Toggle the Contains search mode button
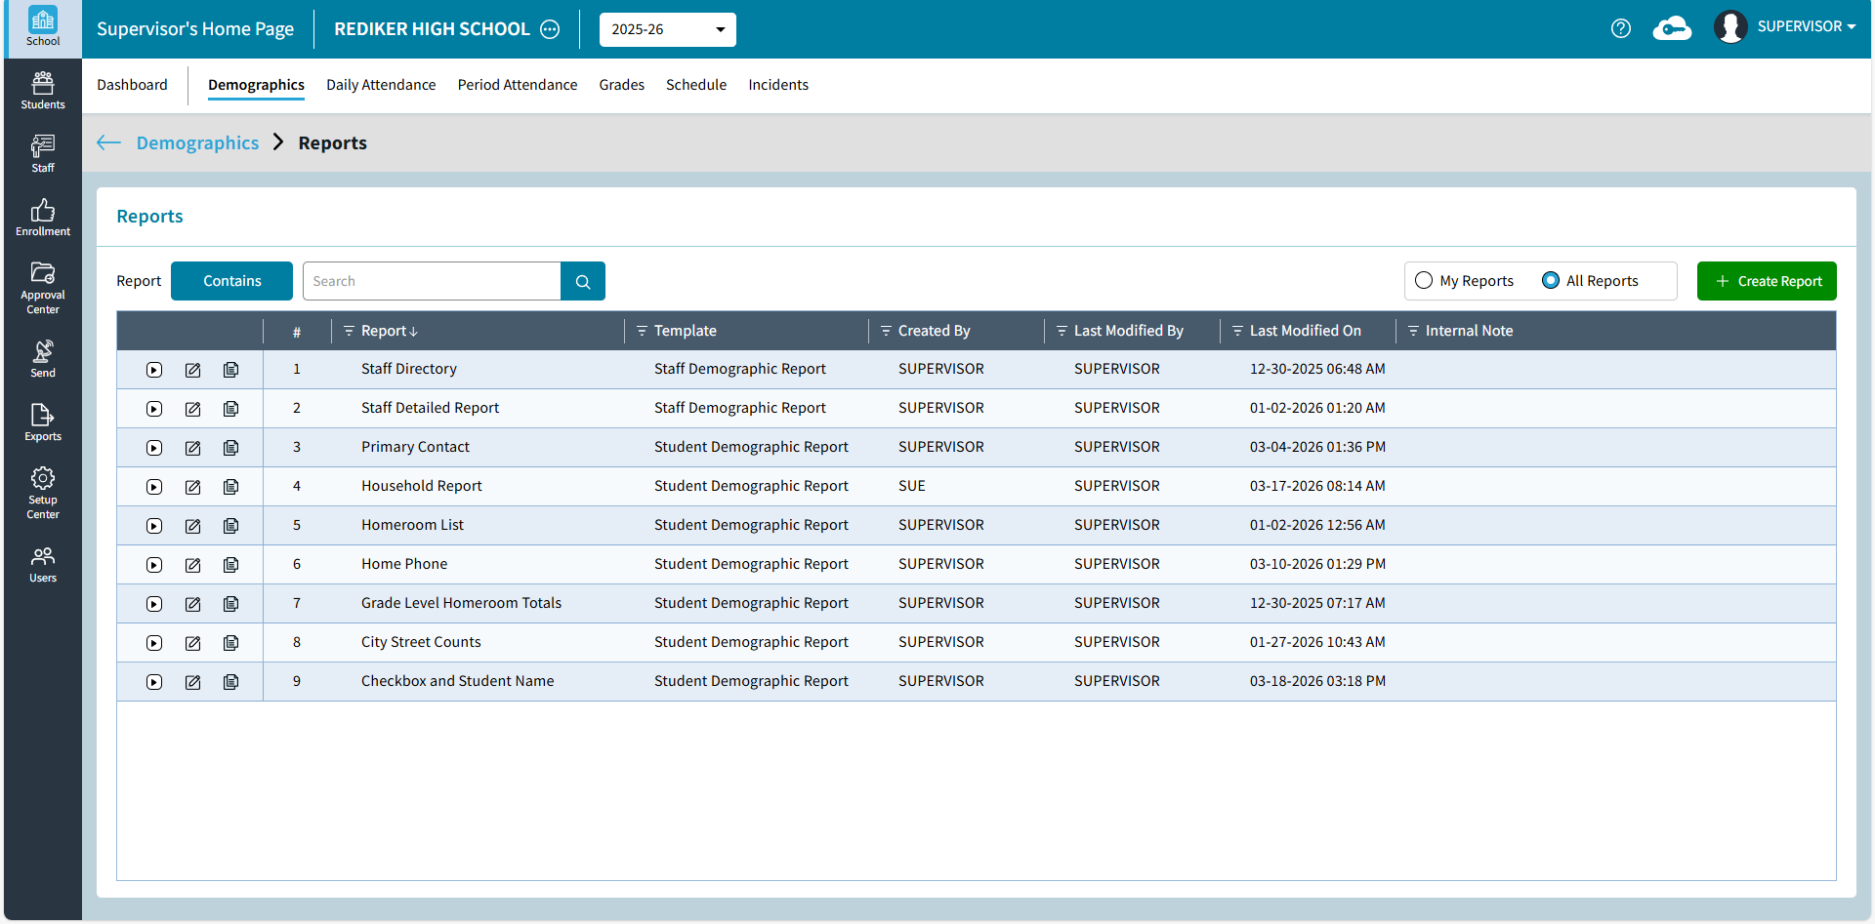The width and height of the screenshot is (1875, 924). point(231,281)
